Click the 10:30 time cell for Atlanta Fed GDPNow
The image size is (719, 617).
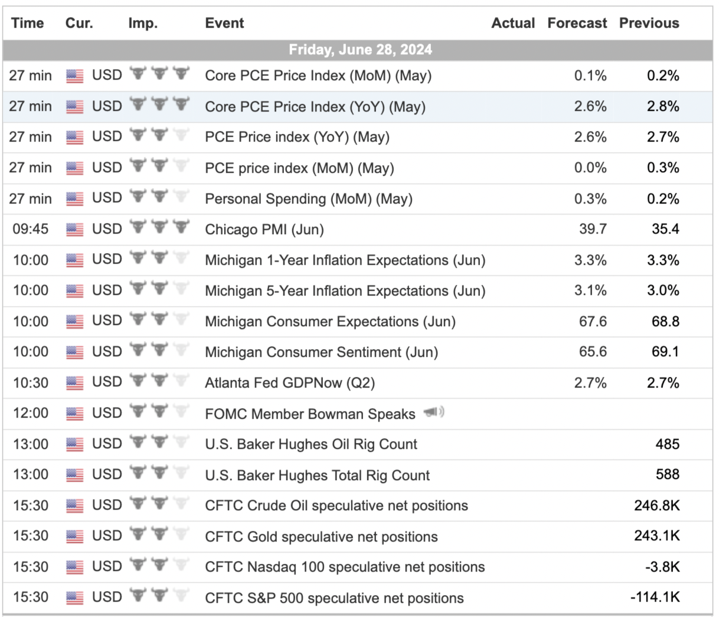pos(31,382)
